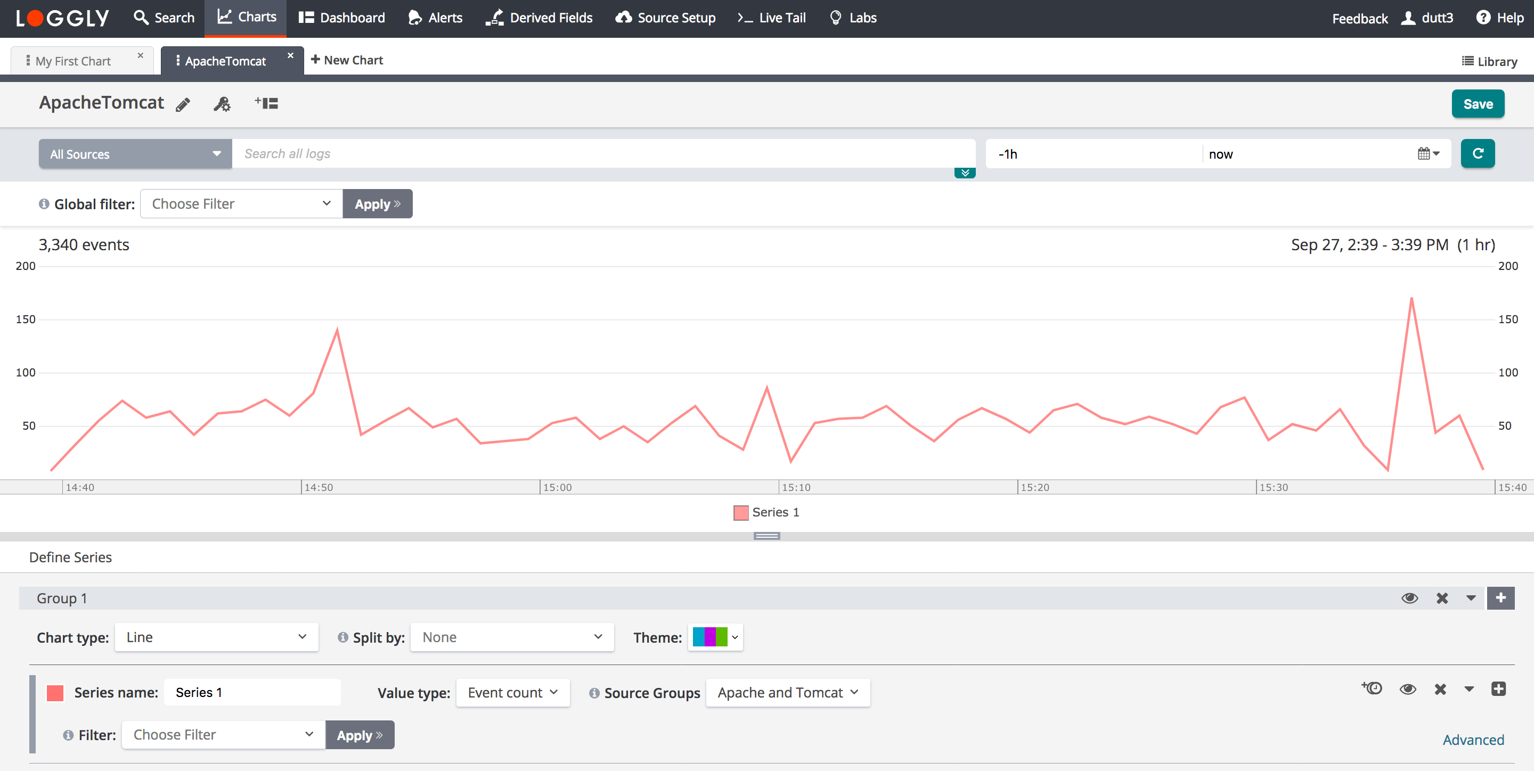The width and height of the screenshot is (1534, 771).
Task: Open the Advanced link
Action: coord(1473,740)
